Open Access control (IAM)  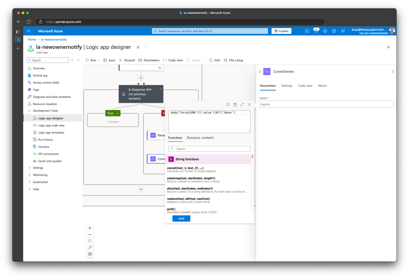(46, 83)
